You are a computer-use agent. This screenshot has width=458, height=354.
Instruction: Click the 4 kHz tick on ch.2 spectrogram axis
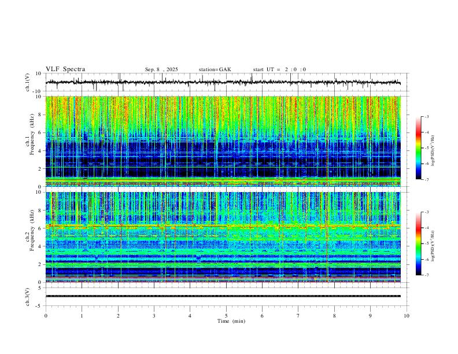(40, 246)
